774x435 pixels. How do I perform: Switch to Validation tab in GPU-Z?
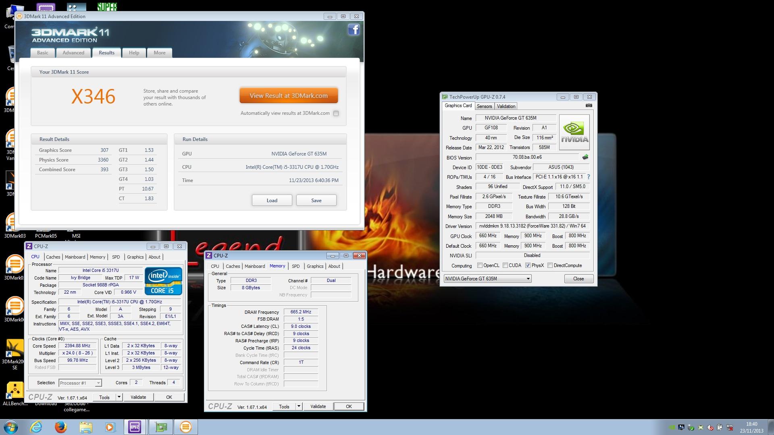pyautogui.click(x=506, y=106)
